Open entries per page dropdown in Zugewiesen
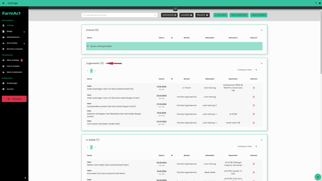This screenshot has width=322, height=181. pos(258,70)
